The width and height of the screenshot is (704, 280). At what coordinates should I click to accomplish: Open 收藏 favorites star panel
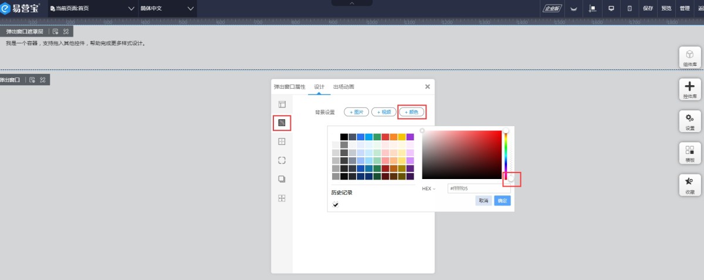690,185
